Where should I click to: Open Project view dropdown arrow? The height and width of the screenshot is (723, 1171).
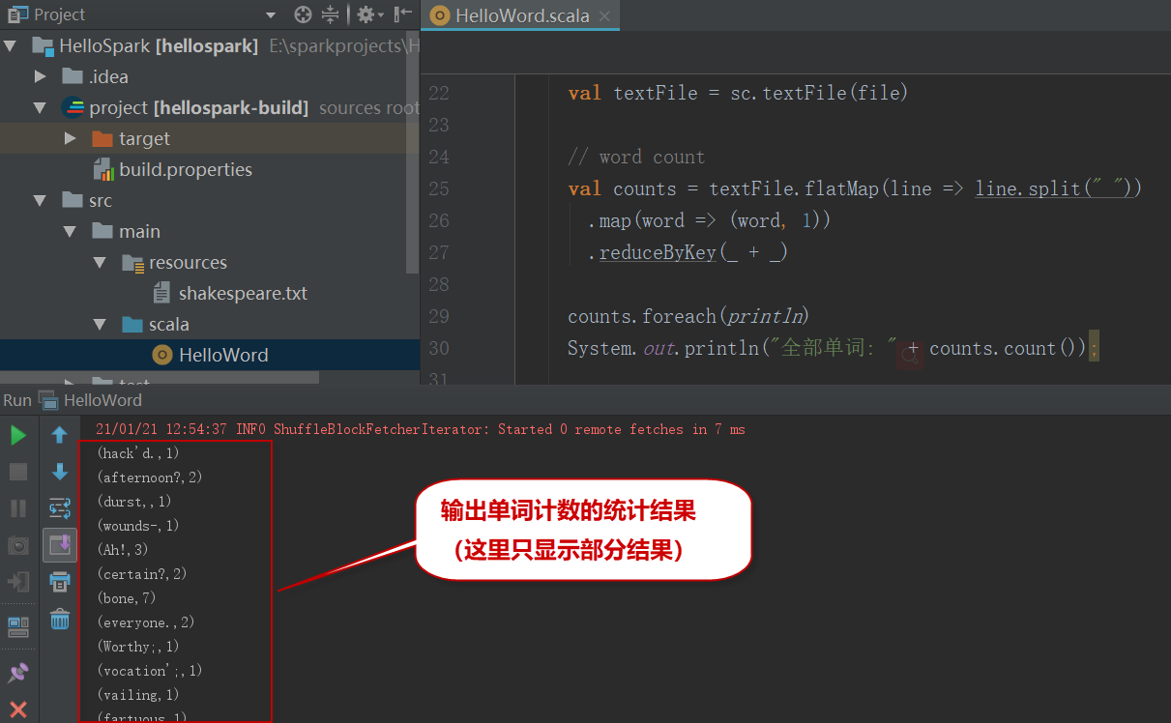pyautogui.click(x=271, y=15)
